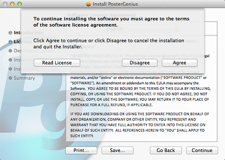Select the Summary step in sidebar

[24, 78]
